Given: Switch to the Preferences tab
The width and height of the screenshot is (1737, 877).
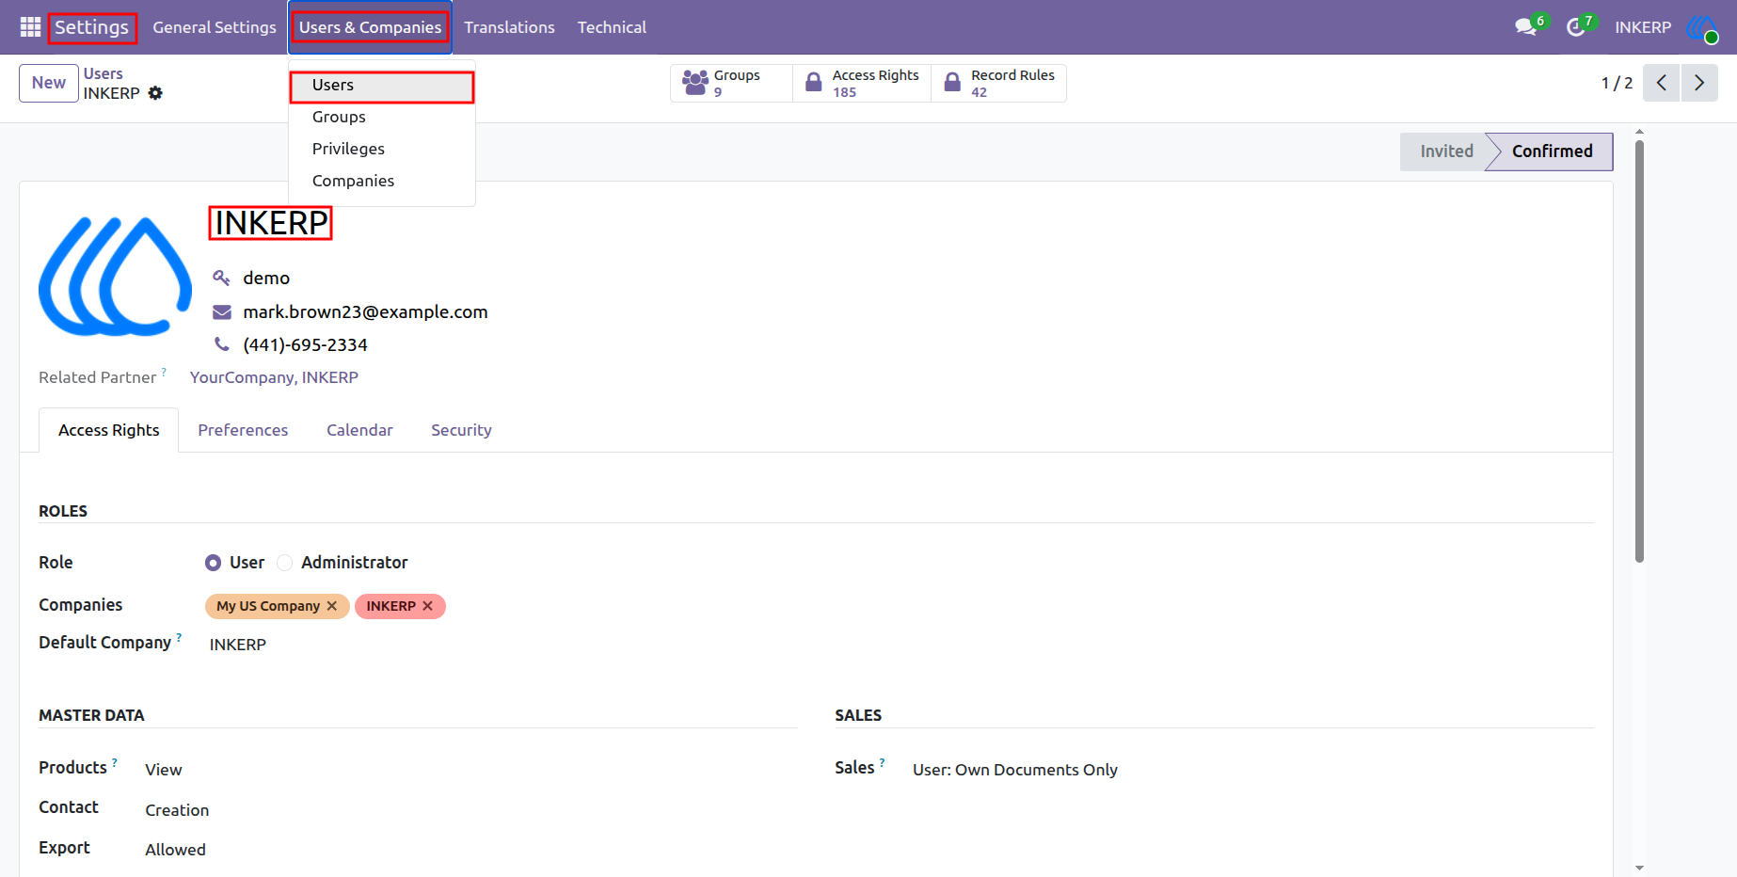Looking at the screenshot, I should [243, 430].
